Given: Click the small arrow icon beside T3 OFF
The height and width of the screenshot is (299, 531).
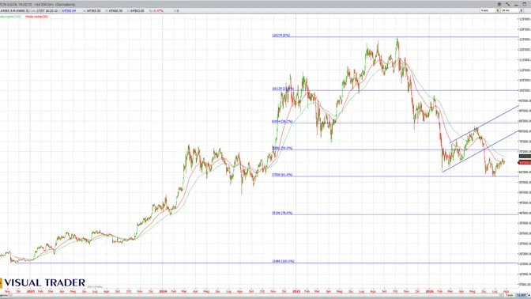Looking at the screenshot, I should (529, 295).
